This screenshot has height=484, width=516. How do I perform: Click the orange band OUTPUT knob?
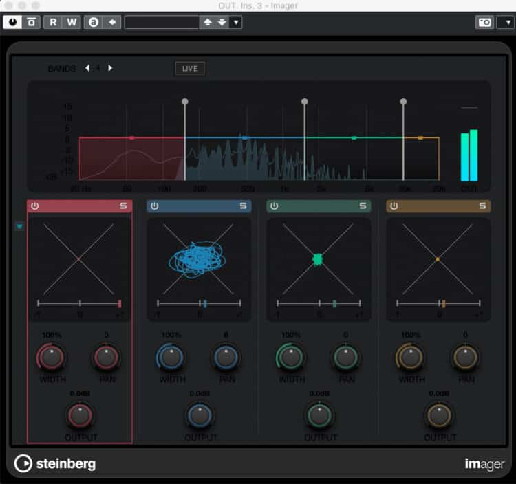pos(440,415)
